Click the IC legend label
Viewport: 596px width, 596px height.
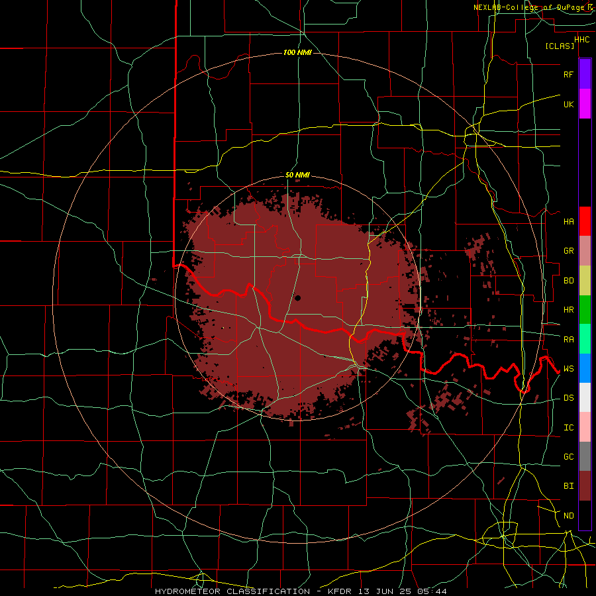coord(568,427)
